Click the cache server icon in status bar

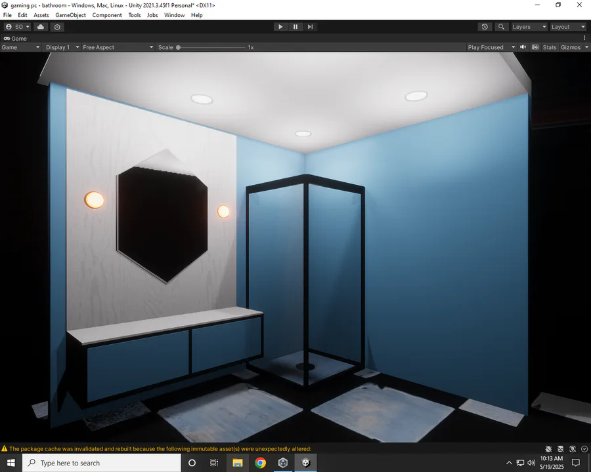[x=561, y=448]
